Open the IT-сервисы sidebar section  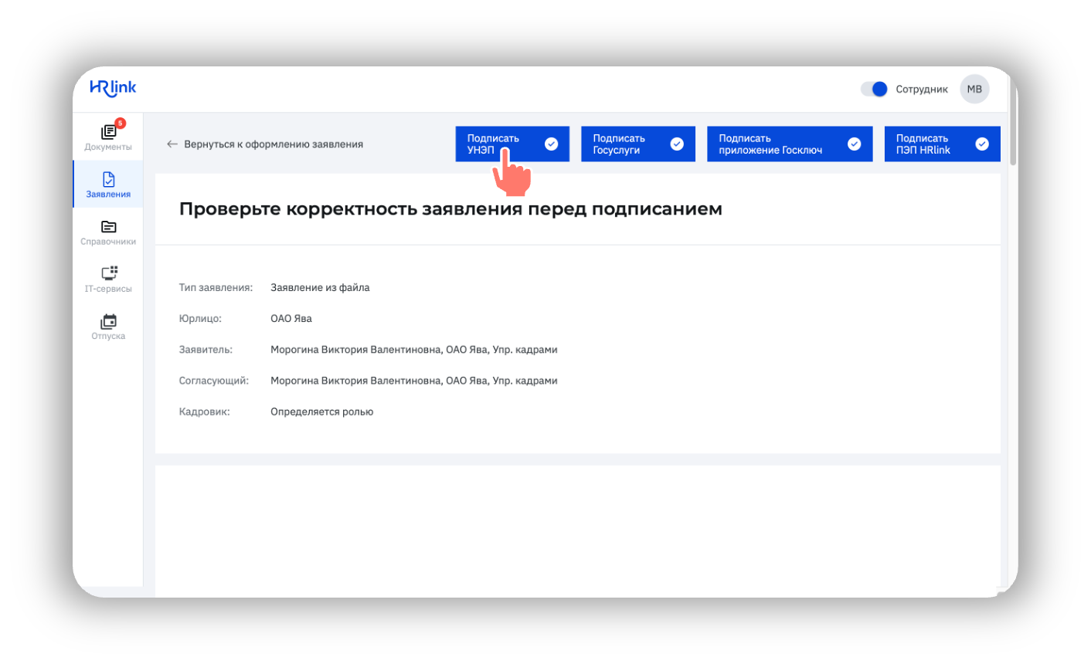pos(108,279)
